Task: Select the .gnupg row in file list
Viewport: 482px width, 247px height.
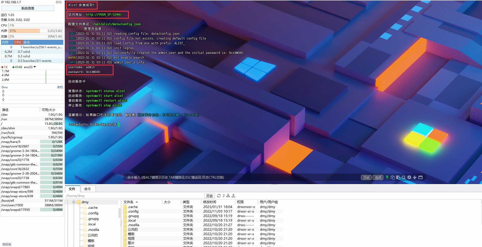Action: pyautogui.click(x=203, y=216)
